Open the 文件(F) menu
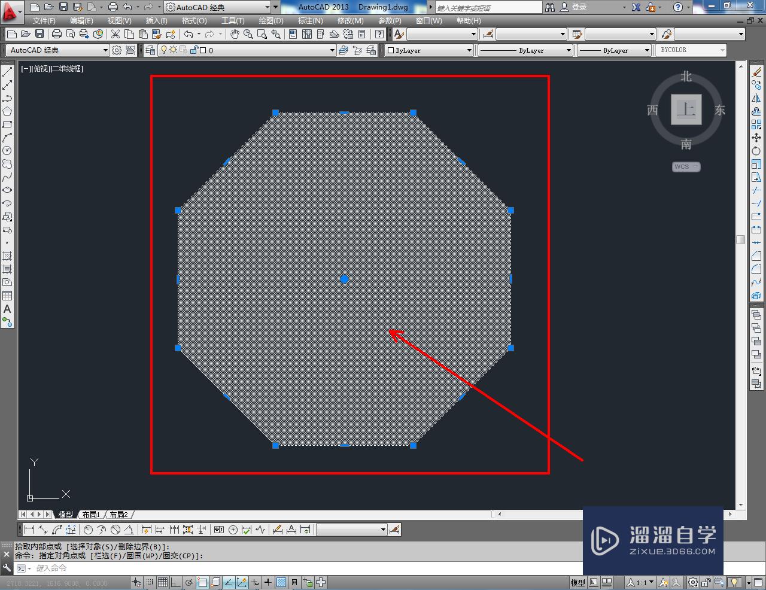 click(44, 20)
